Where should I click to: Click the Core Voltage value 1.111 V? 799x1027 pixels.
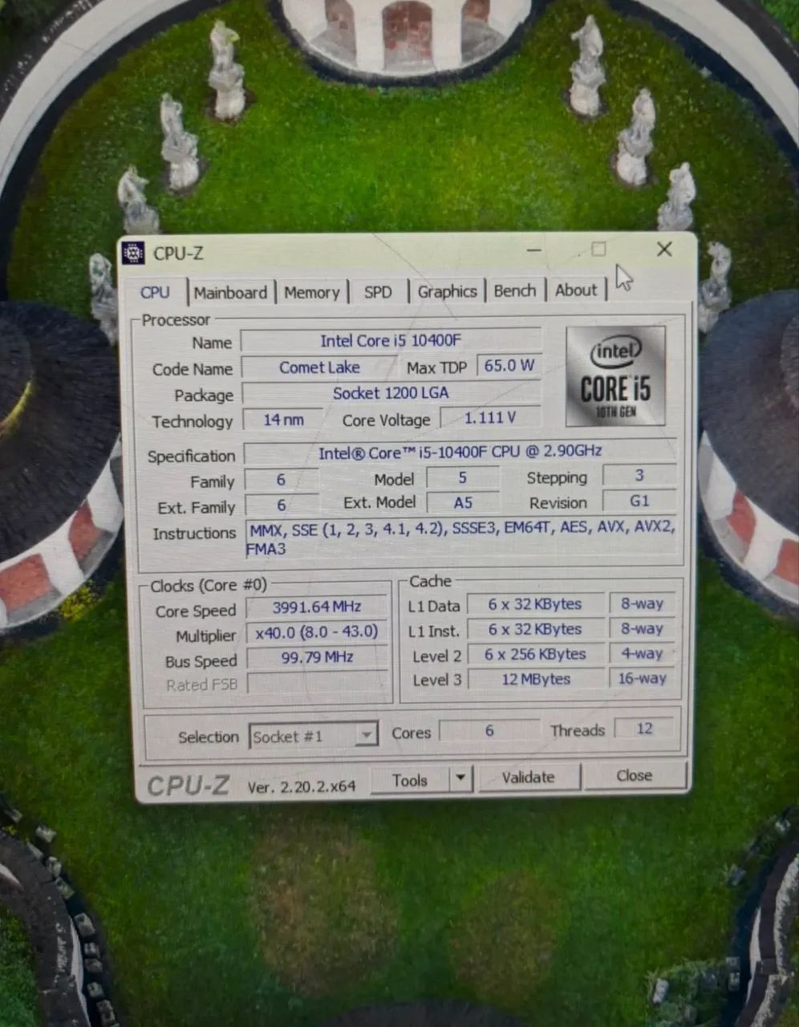pos(490,418)
